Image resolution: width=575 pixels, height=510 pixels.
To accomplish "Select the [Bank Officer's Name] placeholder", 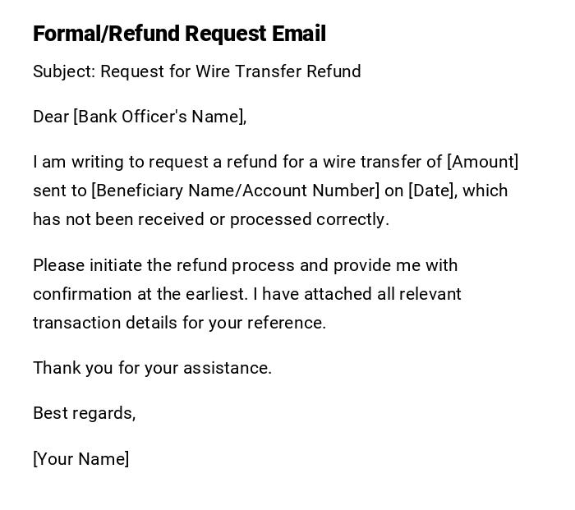I will [159, 117].
